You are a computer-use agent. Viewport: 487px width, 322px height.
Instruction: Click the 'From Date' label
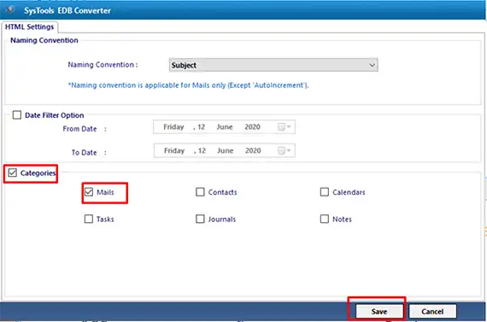pyautogui.click(x=79, y=129)
